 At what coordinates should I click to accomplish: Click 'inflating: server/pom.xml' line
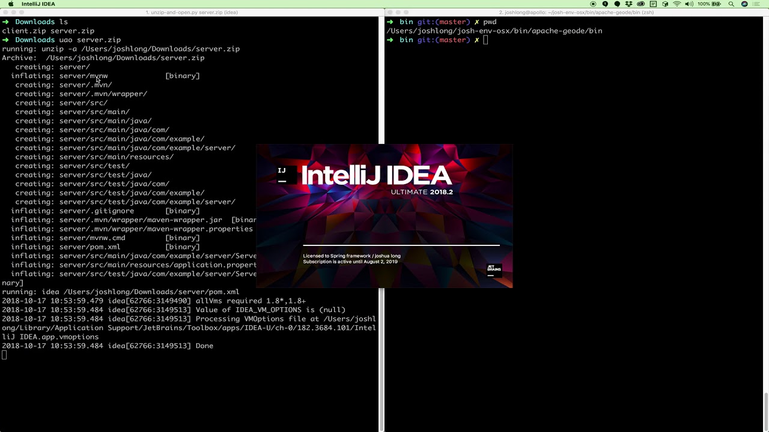pos(105,247)
